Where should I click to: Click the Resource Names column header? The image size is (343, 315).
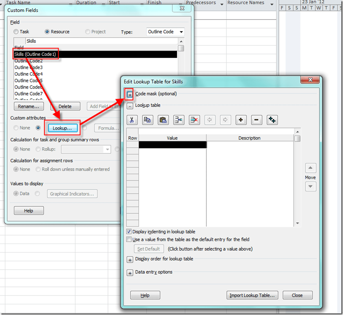[246, 3]
